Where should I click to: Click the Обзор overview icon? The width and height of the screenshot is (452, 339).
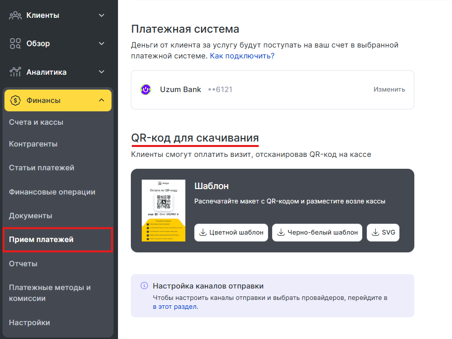(15, 44)
